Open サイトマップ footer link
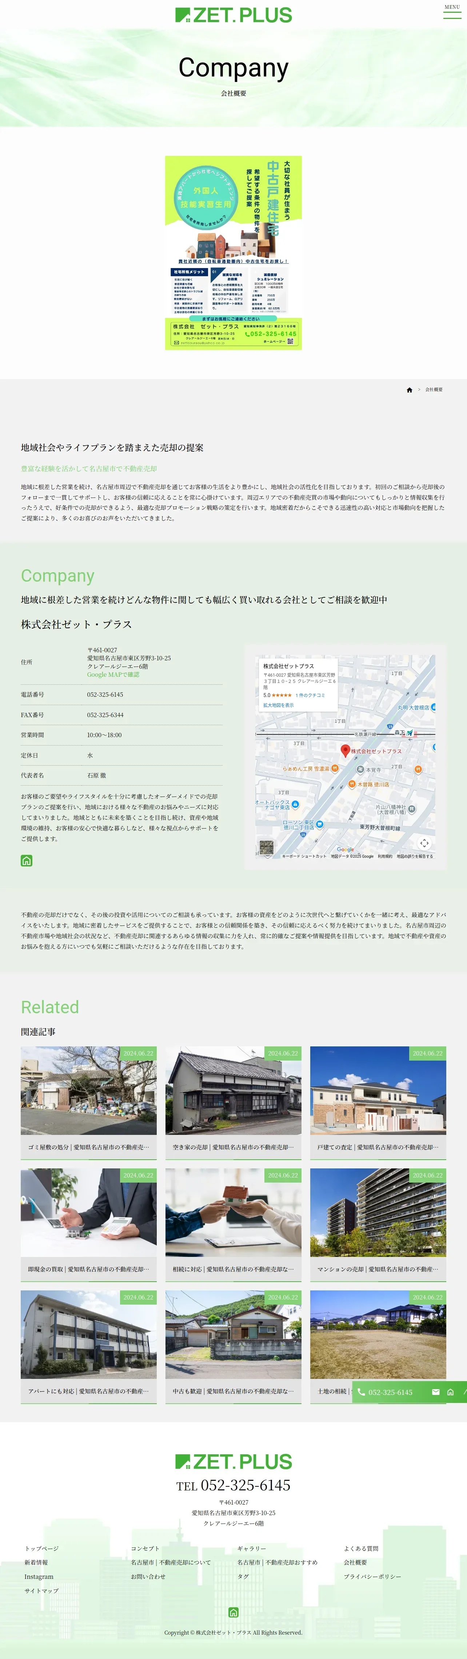Image resolution: width=467 pixels, height=1659 pixels. point(42,1591)
